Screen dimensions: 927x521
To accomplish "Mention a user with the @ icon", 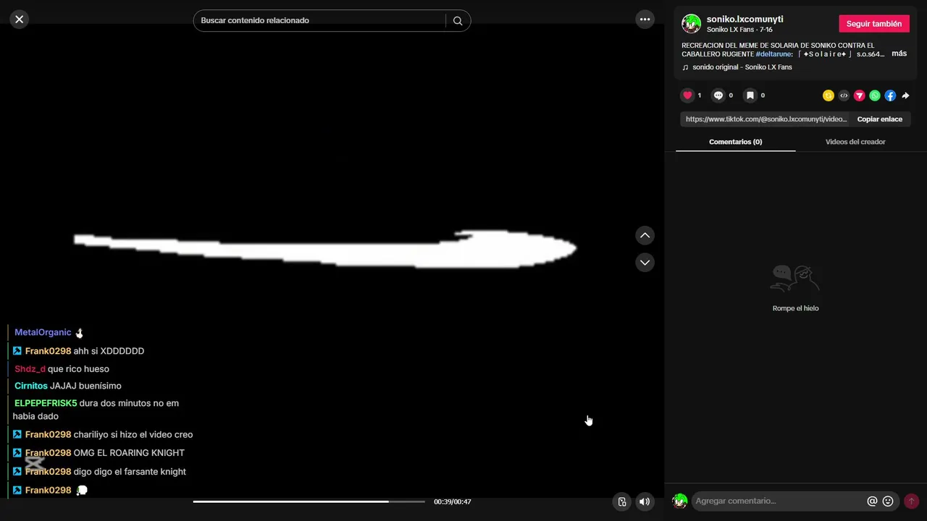I will coord(872,501).
